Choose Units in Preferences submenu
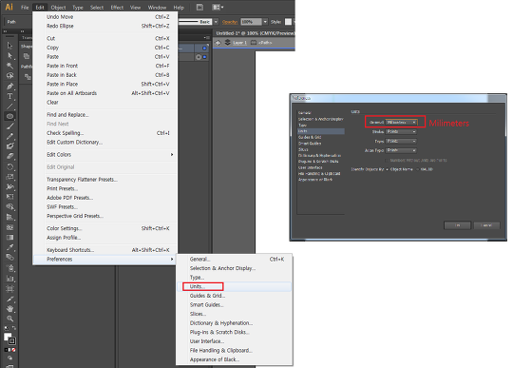This screenshot has width=513, height=368. tap(234, 286)
